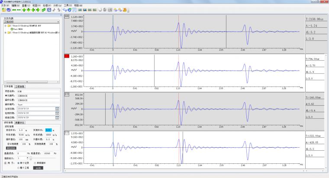Select the 单根锚杆 radio option
Viewport: 329px width, 178px height.
(x=35, y=163)
